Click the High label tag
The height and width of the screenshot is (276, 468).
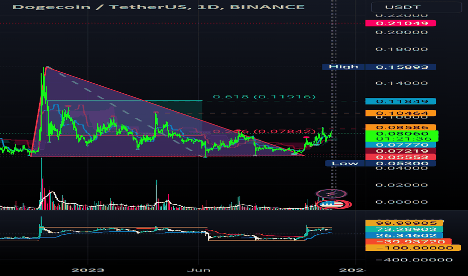point(343,67)
